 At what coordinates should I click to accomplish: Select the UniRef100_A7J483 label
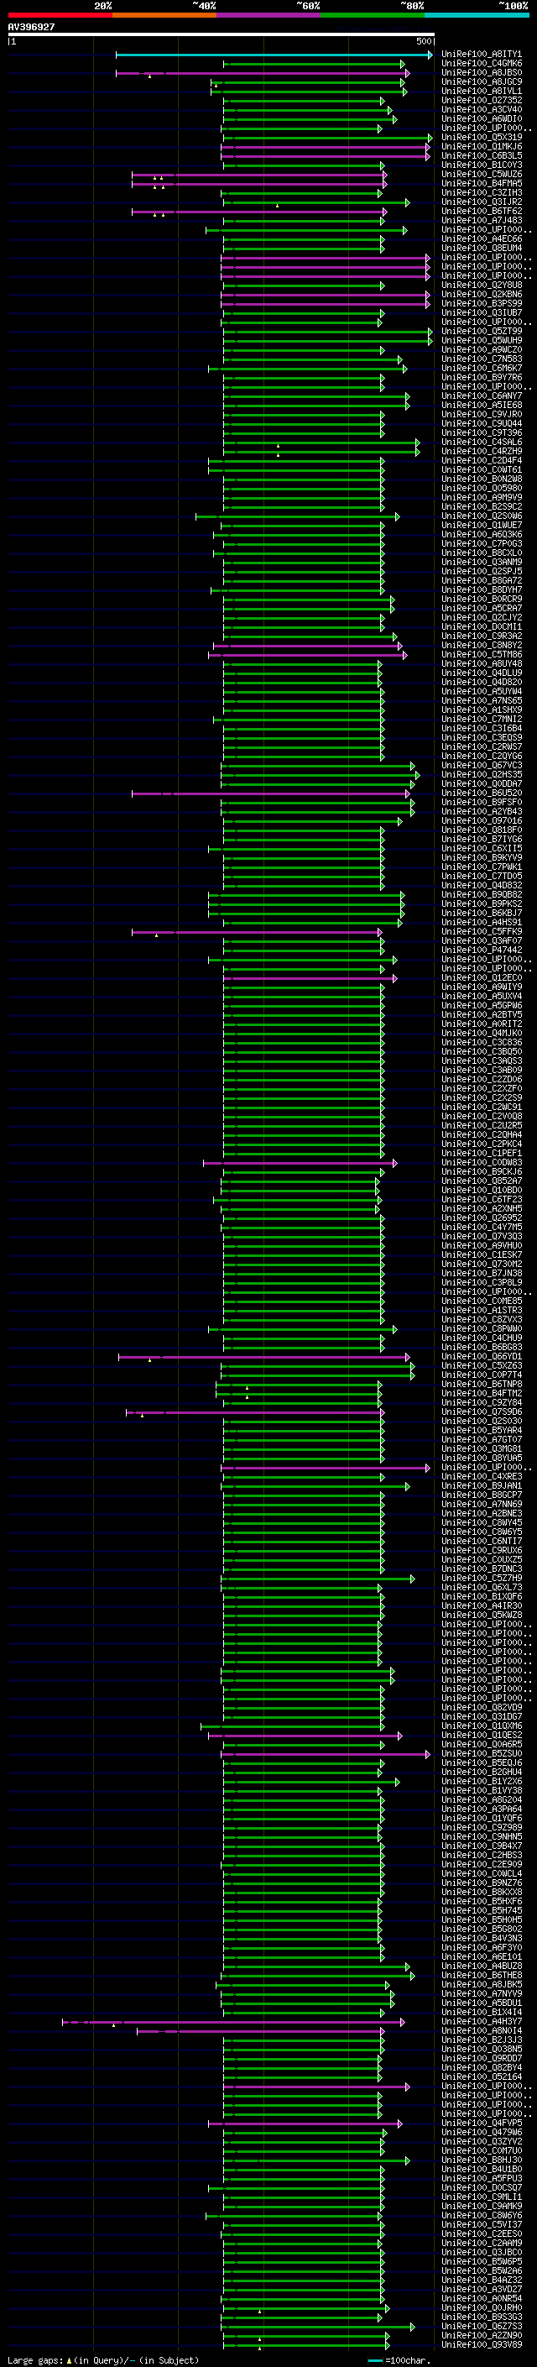pyautogui.click(x=481, y=221)
